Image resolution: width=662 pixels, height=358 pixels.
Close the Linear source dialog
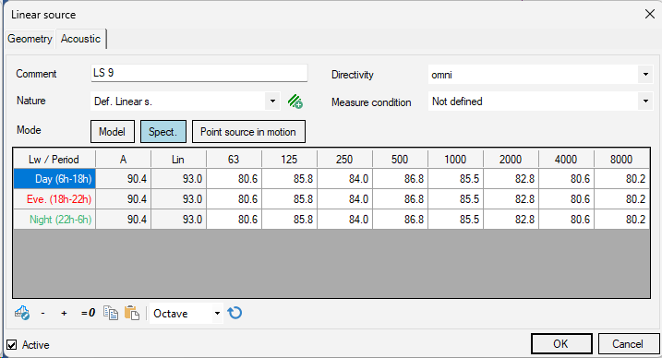click(x=650, y=15)
